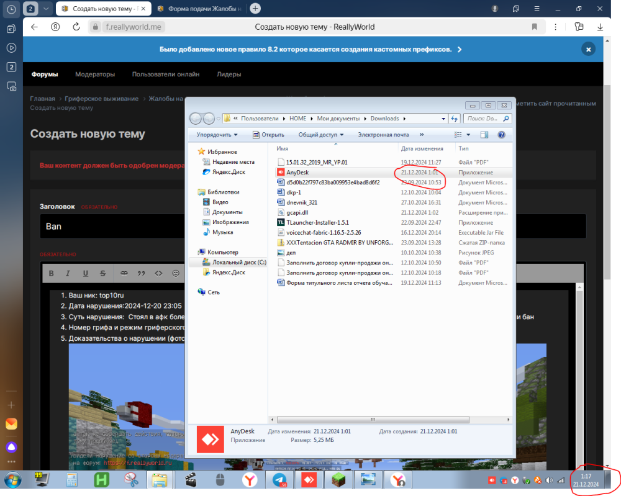The image size is (621, 496).
Task: Apply Underline formatting in editor toolbar
Action: point(85,273)
